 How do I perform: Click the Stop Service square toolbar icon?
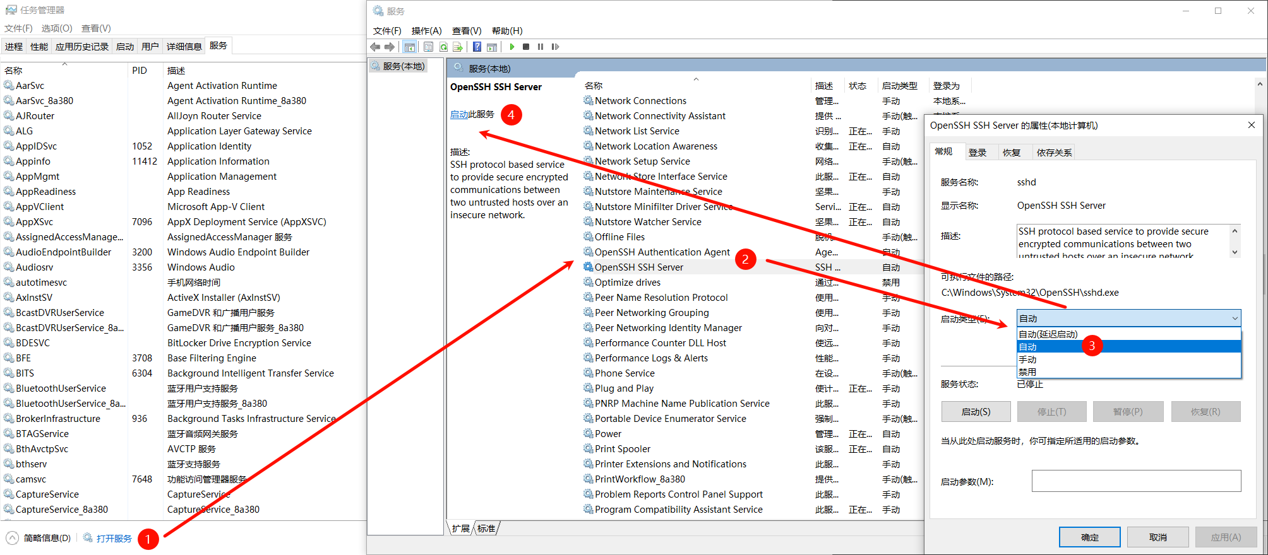point(526,47)
